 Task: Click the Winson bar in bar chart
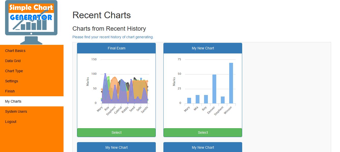click(231, 83)
